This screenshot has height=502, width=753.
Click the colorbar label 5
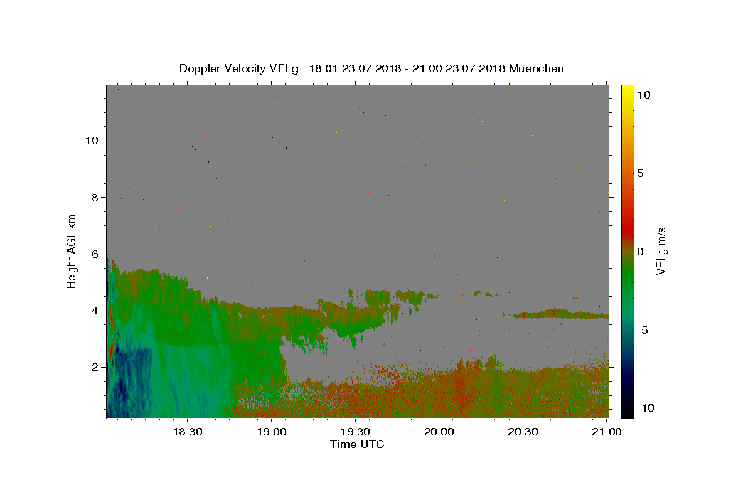(640, 173)
